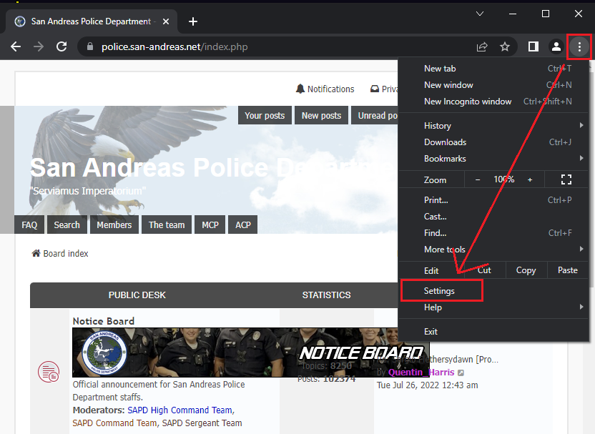Click the Notice Board banner image
The width and height of the screenshot is (595, 434).
point(235,352)
